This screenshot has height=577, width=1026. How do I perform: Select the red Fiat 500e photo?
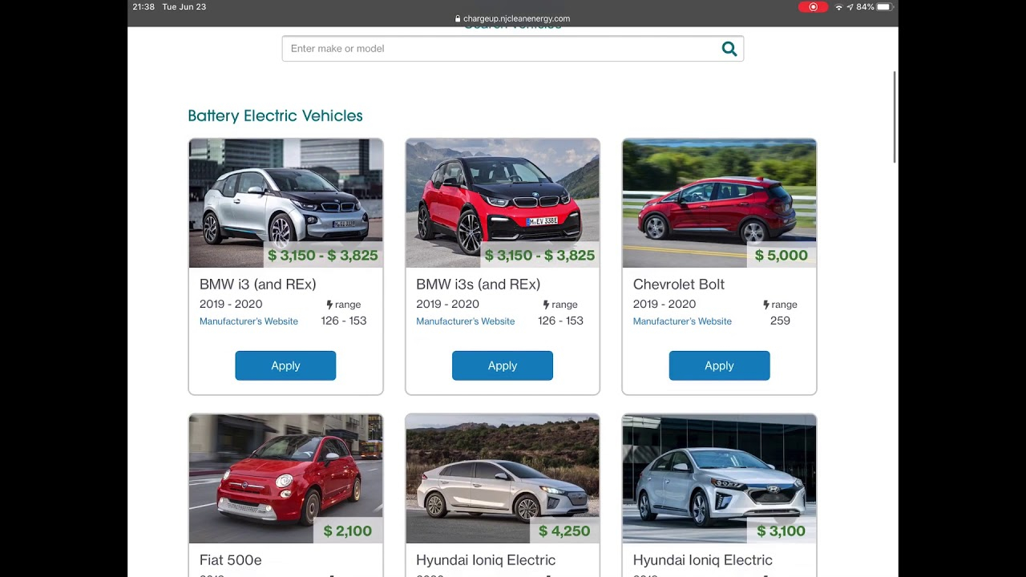(x=285, y=479)
